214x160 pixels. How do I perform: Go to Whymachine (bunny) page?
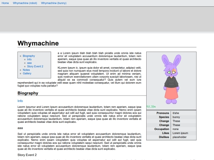[53, 3]
